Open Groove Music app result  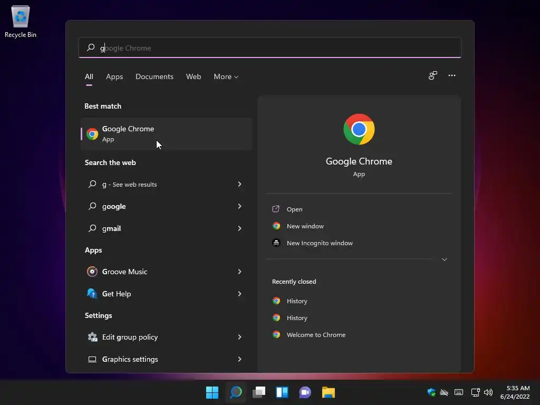pos(166,272)
